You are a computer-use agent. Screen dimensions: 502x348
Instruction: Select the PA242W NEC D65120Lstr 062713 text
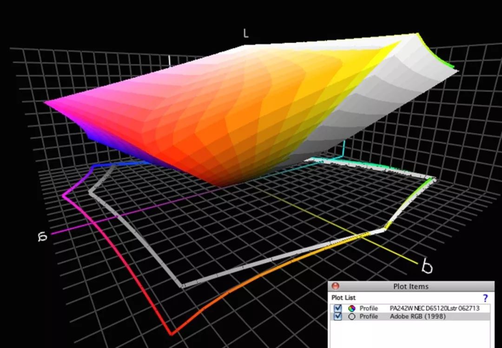point(435,309)
